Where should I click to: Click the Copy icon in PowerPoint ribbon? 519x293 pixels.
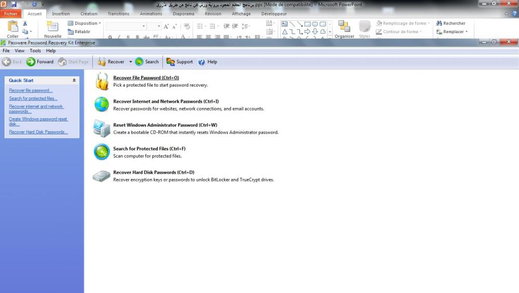[x=25, y=32]
